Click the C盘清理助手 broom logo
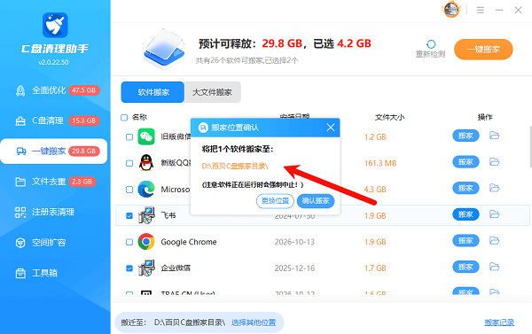Viewport: 532px width, 334px height. (x=55, y=25)
